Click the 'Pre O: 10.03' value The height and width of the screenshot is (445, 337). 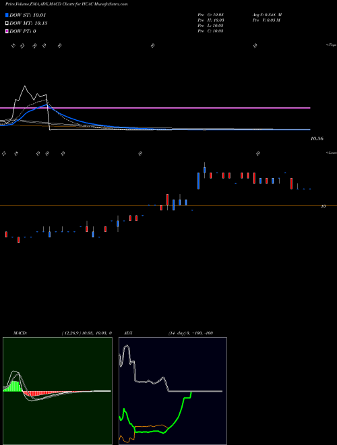point(210,15)
